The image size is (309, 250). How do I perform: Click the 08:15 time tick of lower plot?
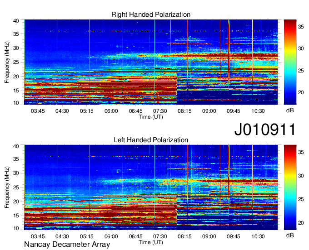184,236
